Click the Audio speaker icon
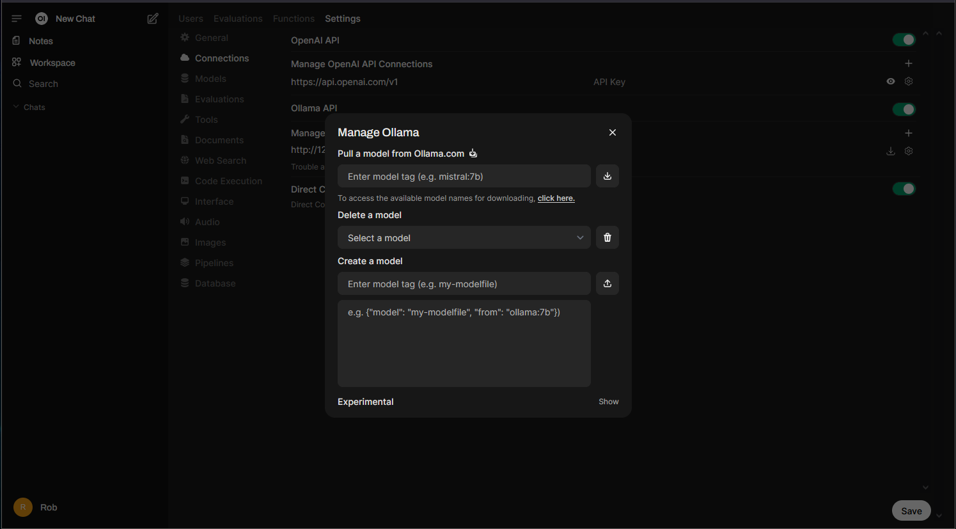This screenshot has width=956, height=529. point(185,221)
